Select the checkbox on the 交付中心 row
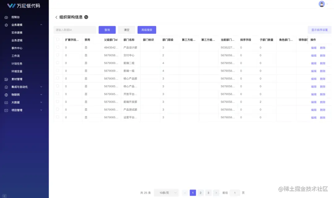This screenshot has width=334, height=198. pyautogui.click(x=58, y=55)
